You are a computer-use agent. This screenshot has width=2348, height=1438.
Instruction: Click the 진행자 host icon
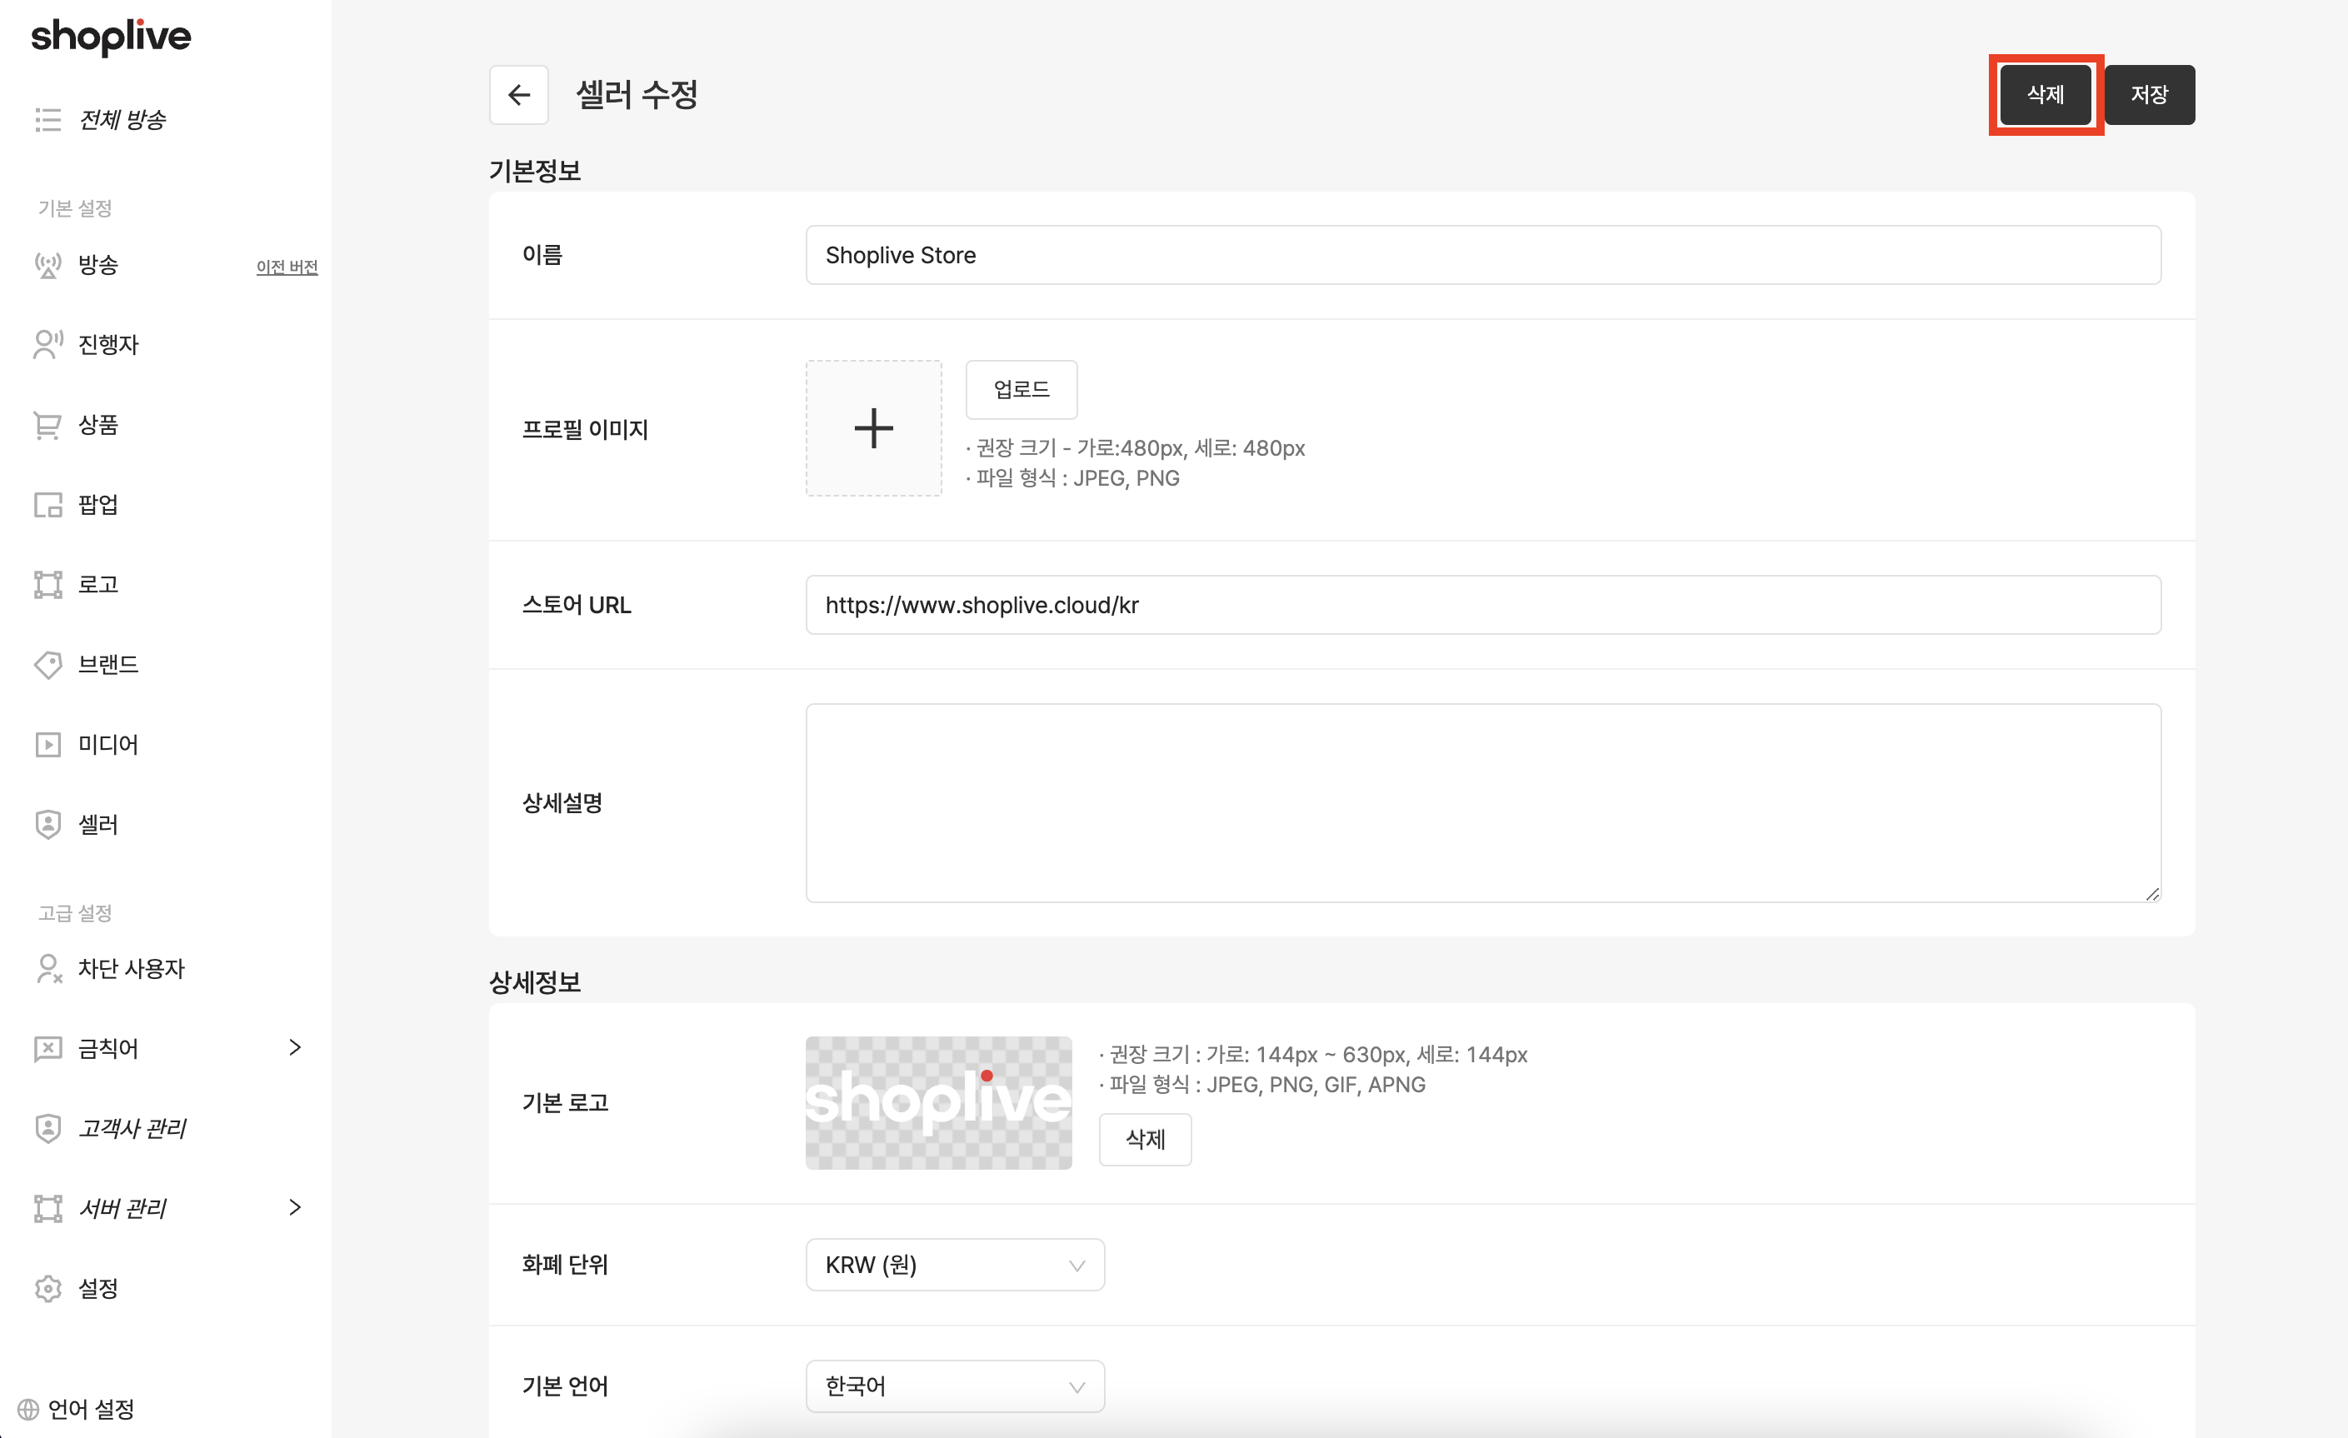point(47,344)
